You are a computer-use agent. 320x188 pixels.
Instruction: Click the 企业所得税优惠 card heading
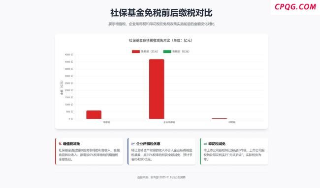tap(148, 144)
